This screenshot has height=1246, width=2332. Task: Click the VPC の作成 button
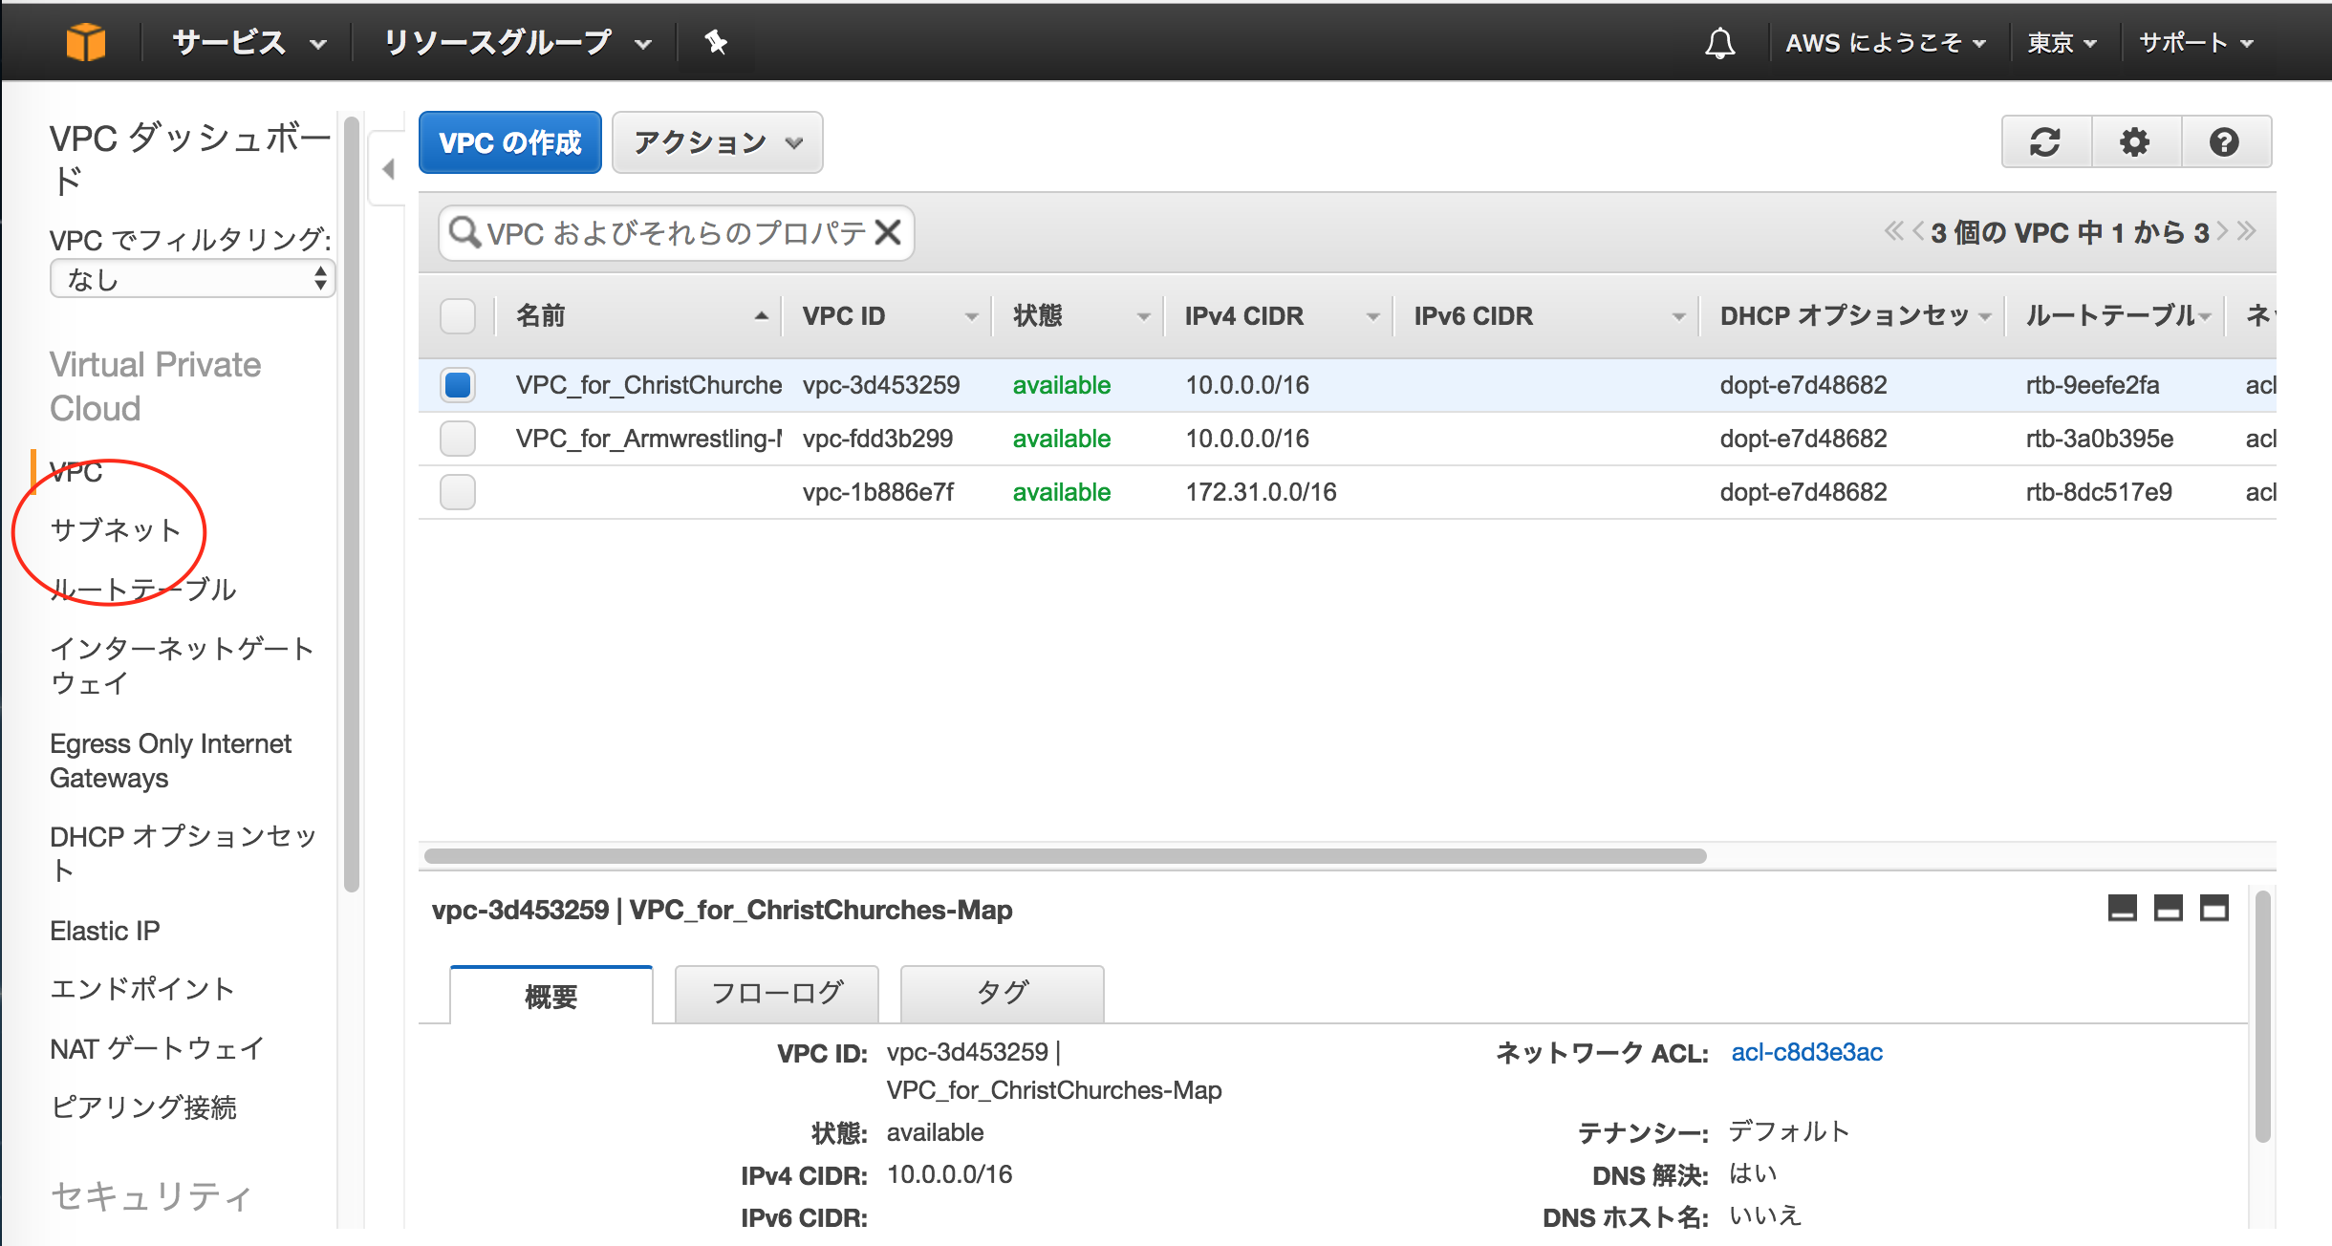510,142
